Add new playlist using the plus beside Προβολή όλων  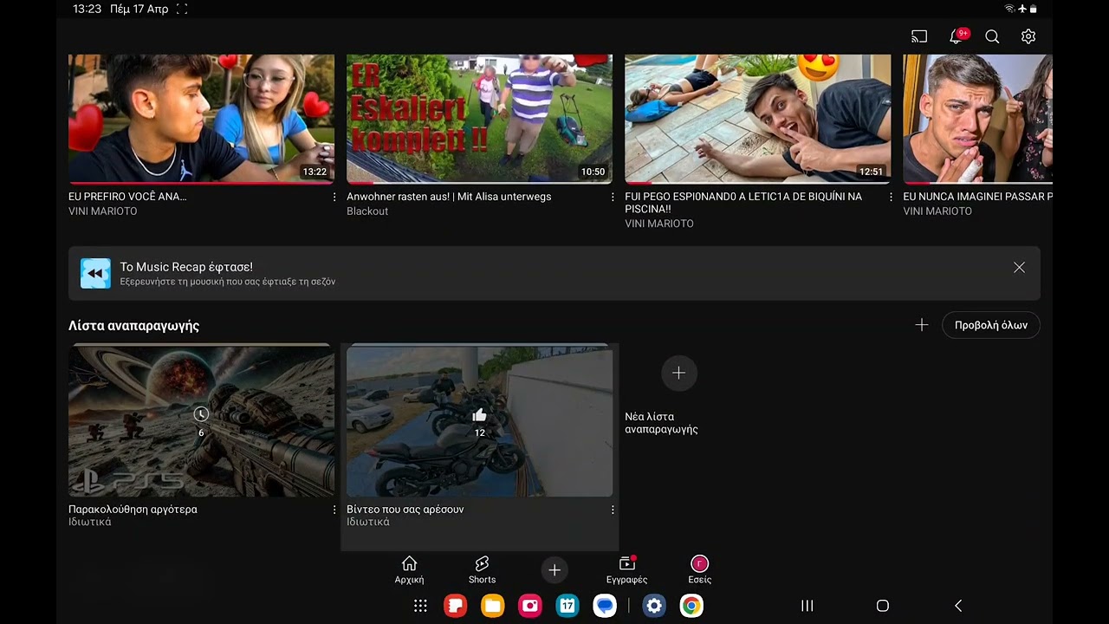click(922, 325)
